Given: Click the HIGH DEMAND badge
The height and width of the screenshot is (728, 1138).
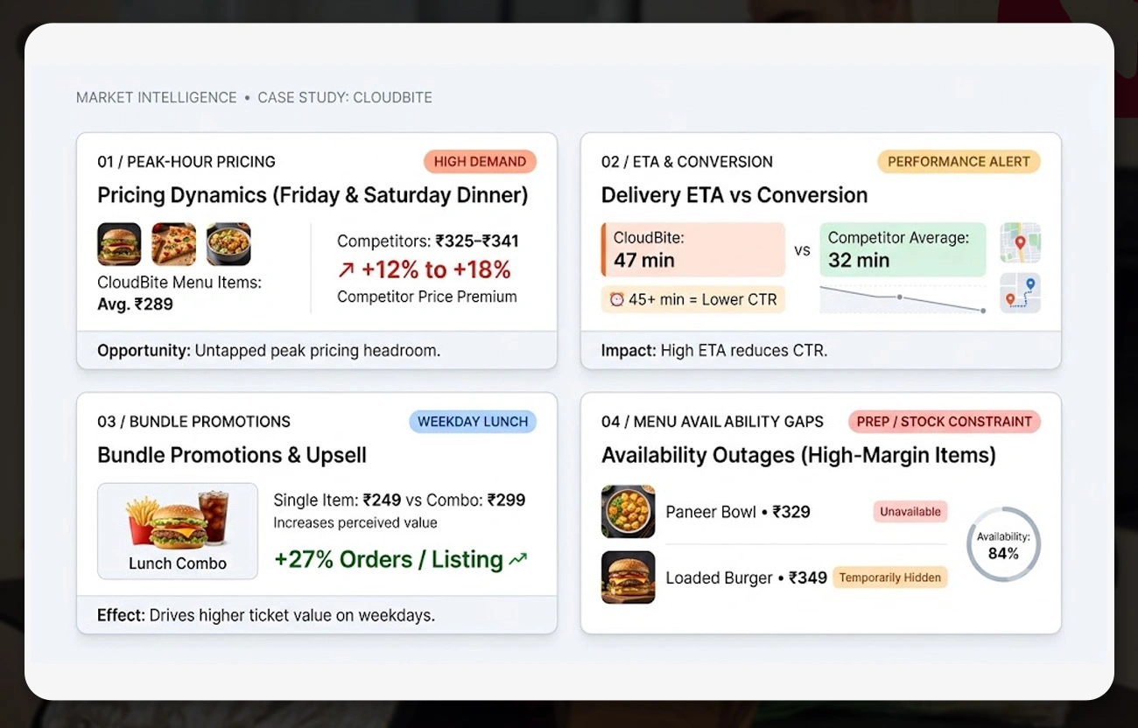Looking at the screenshot, I should coord(480,162).
